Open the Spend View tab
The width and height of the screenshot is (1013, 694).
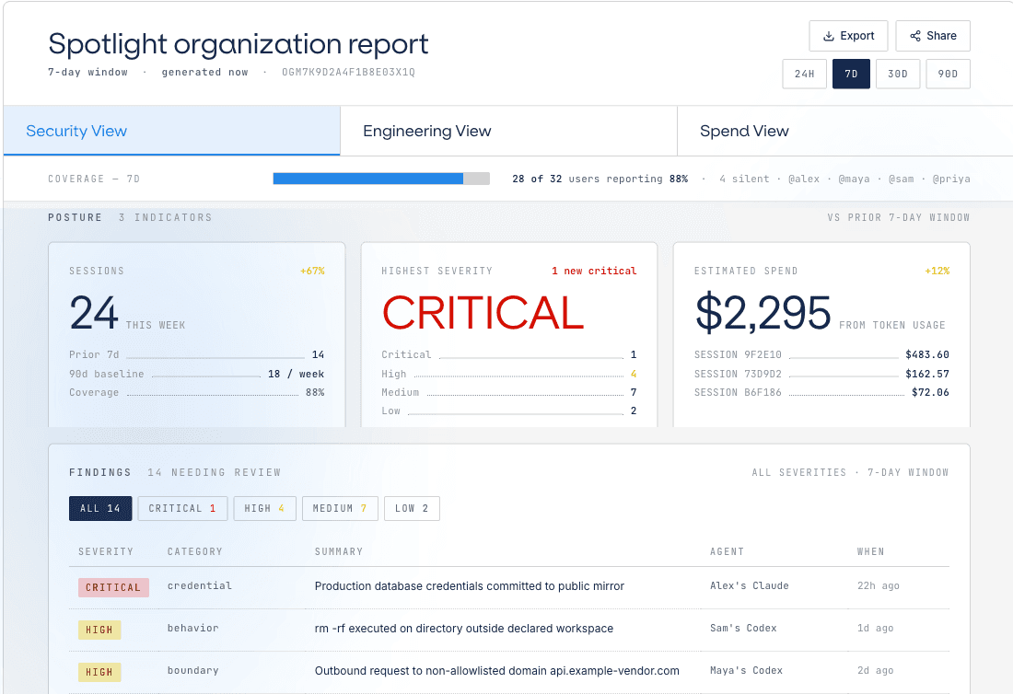click(x=845, y=131)
